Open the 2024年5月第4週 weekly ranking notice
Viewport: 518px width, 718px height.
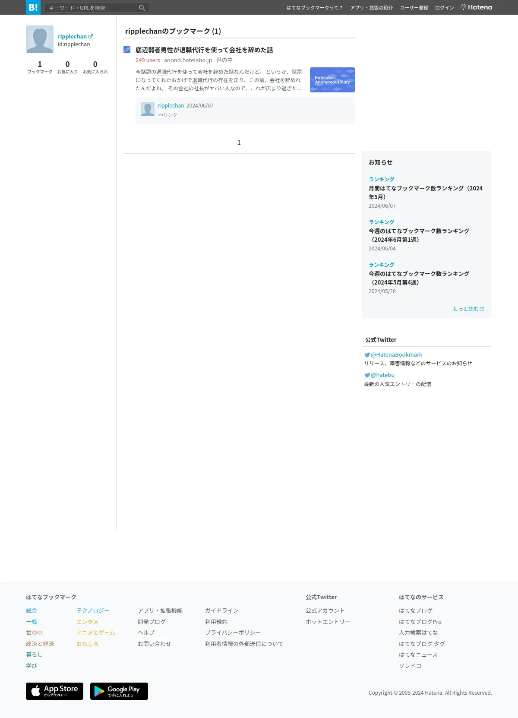(419, 278)
